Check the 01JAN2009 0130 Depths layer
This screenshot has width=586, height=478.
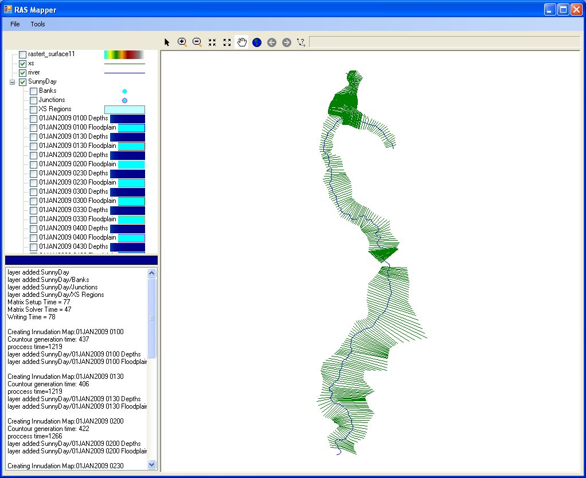point(34,136)
